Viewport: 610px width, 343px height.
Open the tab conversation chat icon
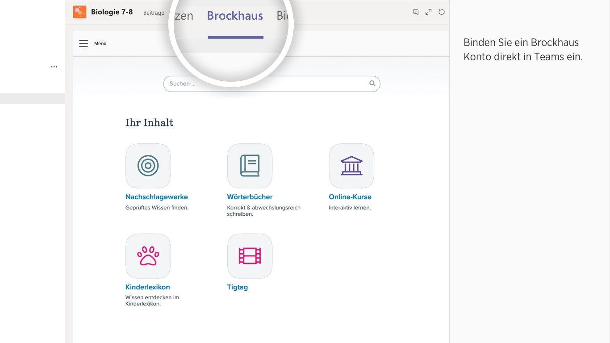416,12
